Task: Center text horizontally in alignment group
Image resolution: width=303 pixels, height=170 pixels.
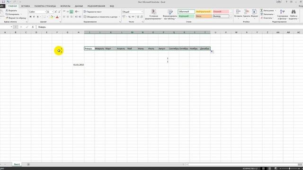Action: (68, 17)
